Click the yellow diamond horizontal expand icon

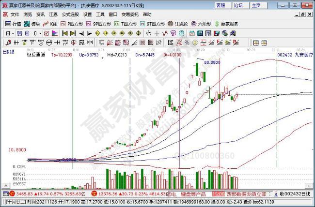[114, 33]
